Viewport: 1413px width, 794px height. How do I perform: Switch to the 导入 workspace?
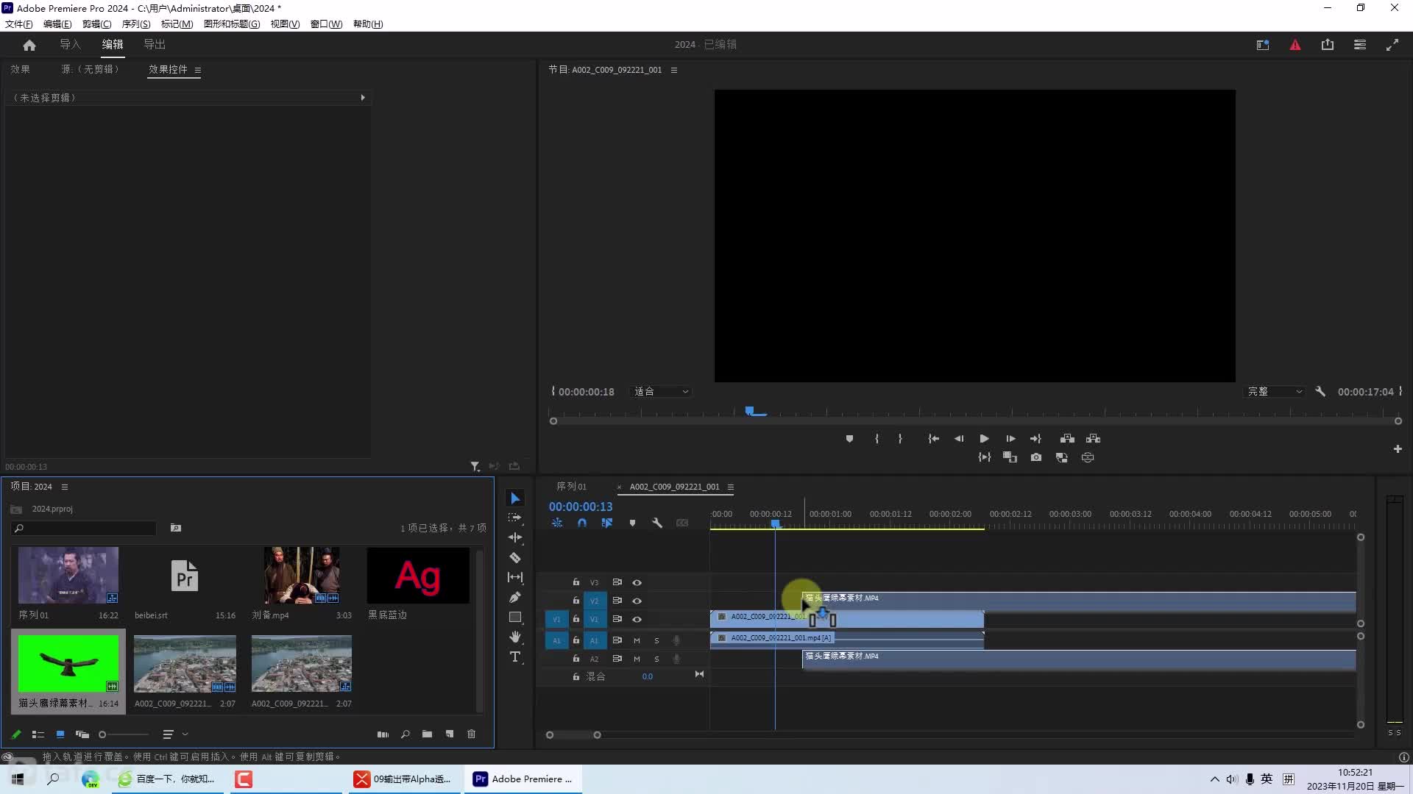[71, 45]
